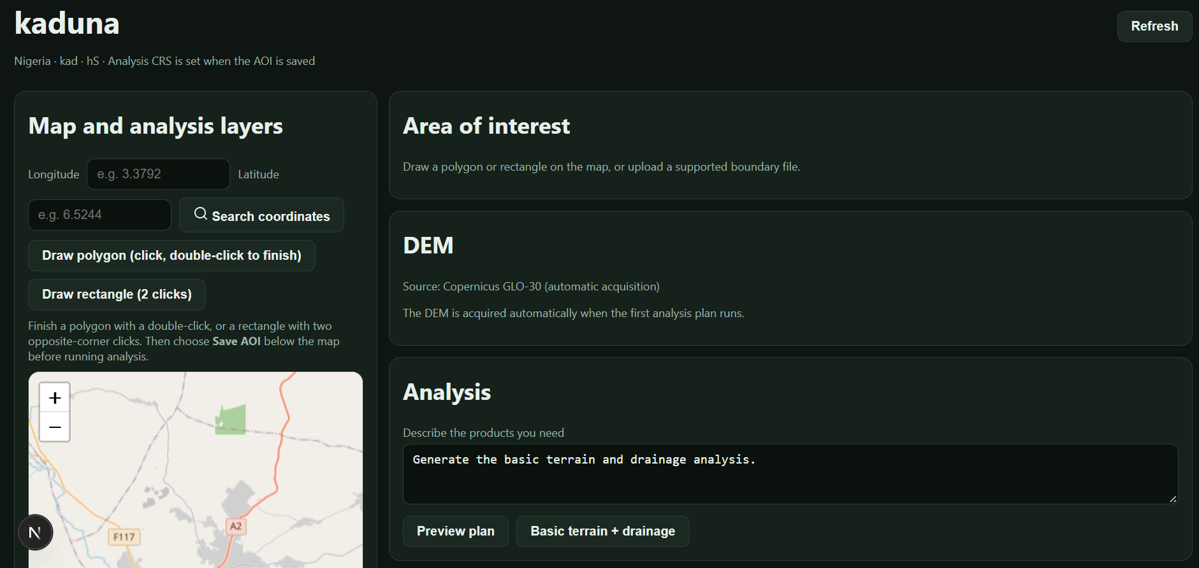Click 'Describe the products you need' label
This screenshot has height=568, width=1199.
[483, 433]
